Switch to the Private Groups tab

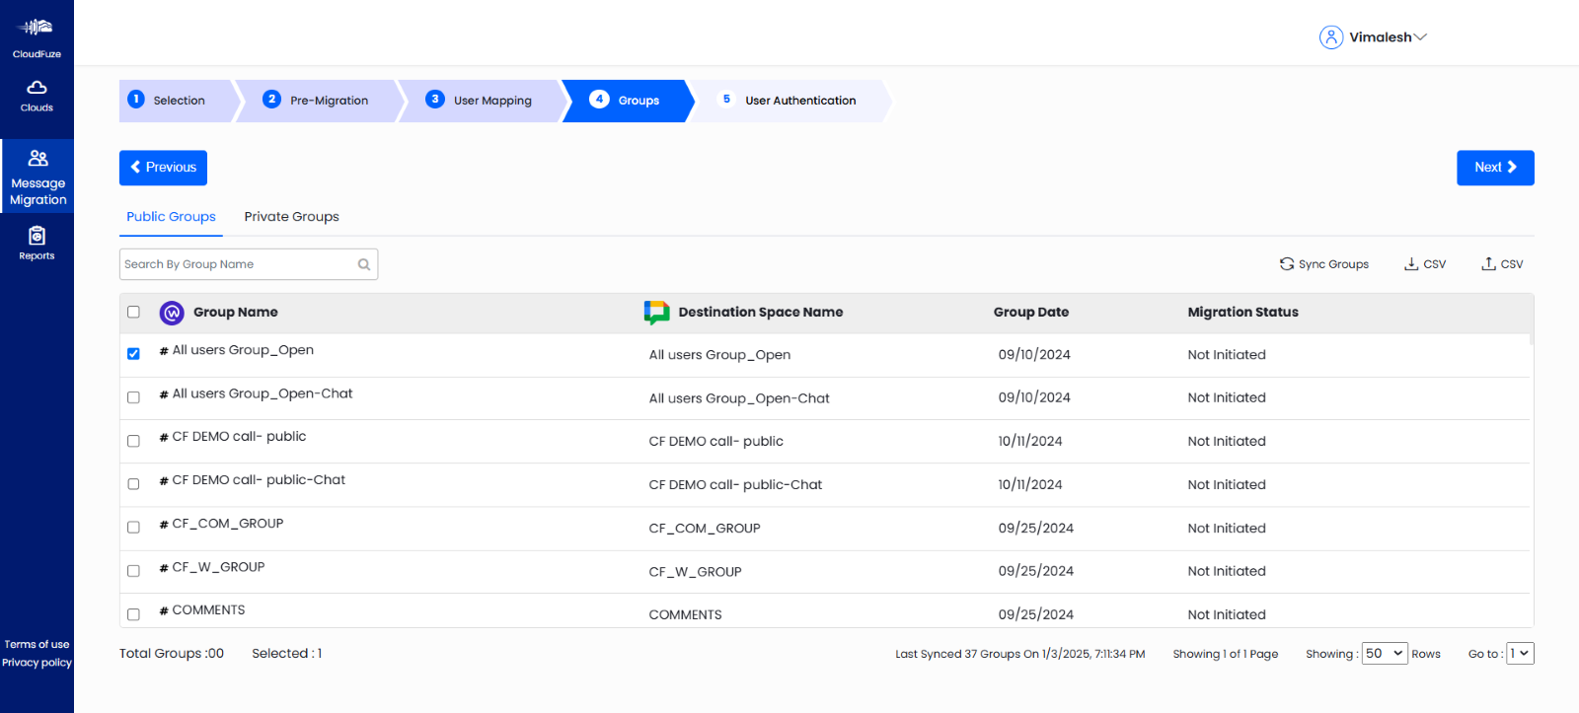[x=291, y=217]
